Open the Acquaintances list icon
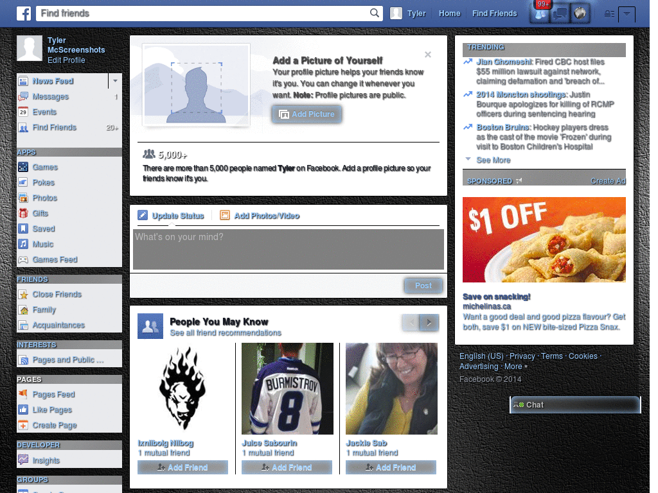Viewport: 658px width, 493px height. tap(23, 325)
